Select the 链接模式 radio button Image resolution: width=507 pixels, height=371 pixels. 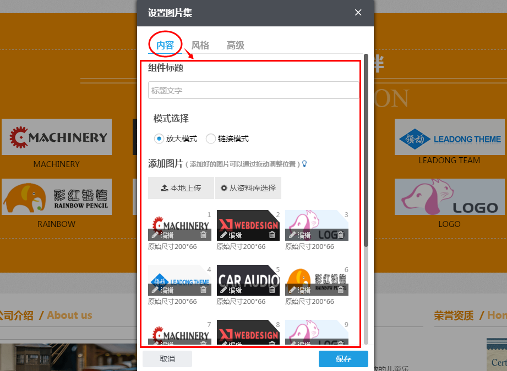coord(210,139)
